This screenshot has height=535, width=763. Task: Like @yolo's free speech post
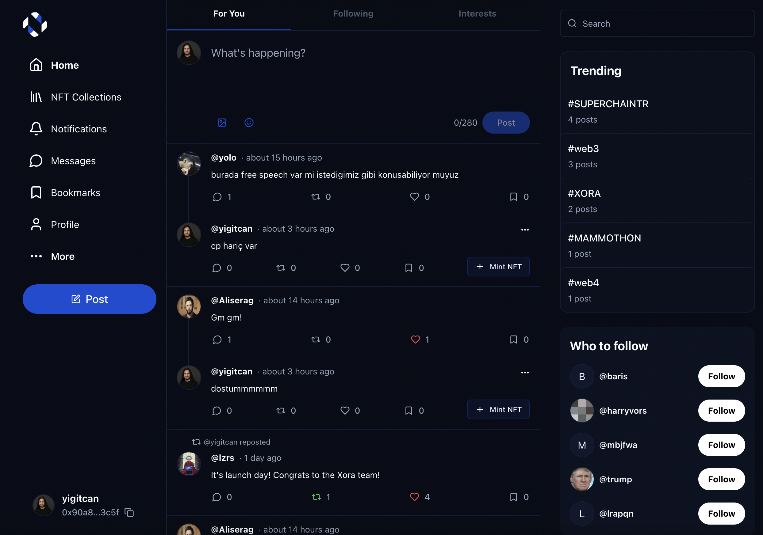(414, 197)
